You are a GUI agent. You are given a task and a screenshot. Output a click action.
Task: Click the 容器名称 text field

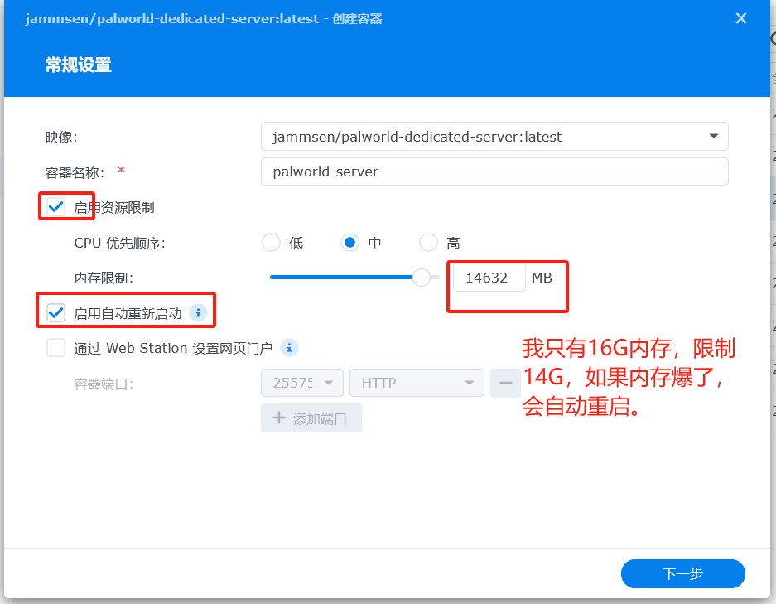[494, 172]
